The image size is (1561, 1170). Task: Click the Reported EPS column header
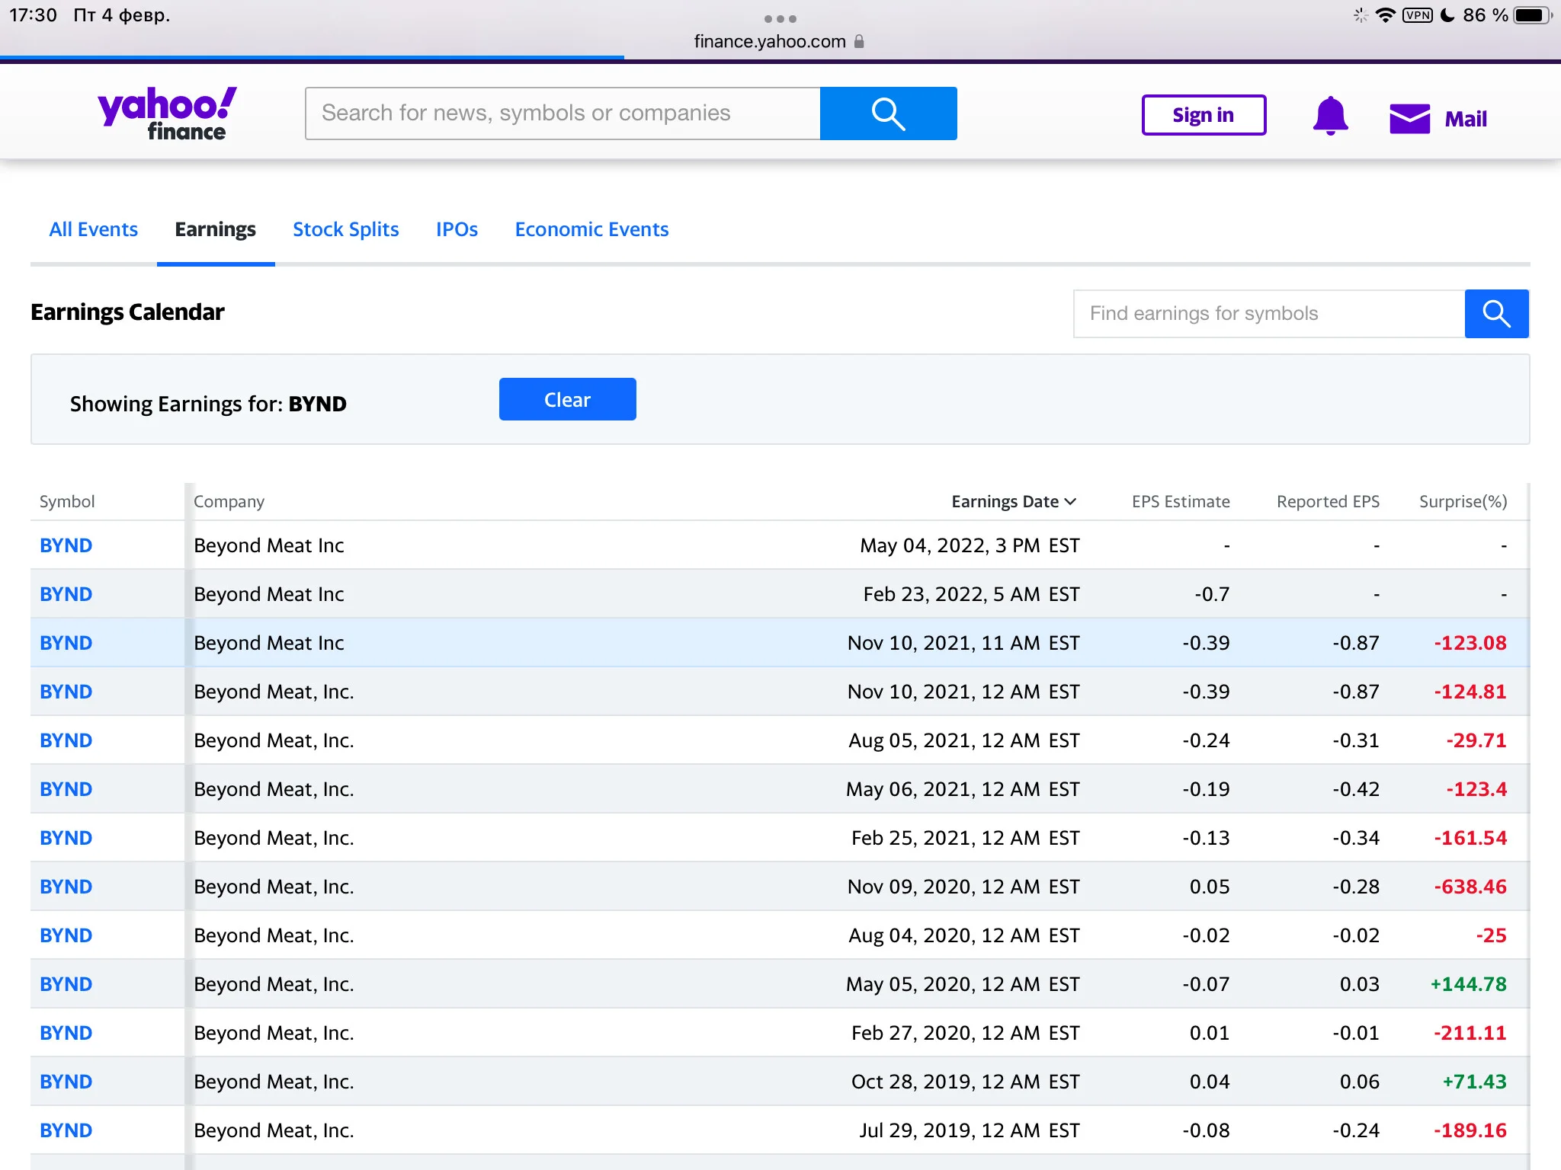[x=1328, y=501]
